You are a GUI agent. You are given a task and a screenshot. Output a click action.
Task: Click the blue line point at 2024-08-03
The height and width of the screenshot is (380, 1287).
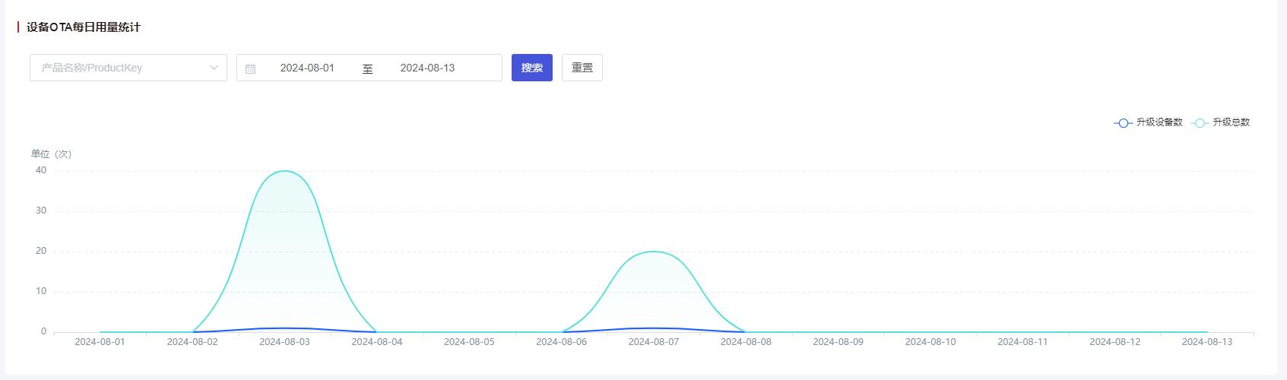pos(284,328)
